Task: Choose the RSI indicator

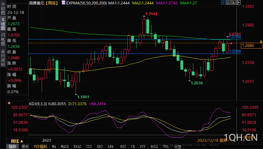Action: point(123,146)
